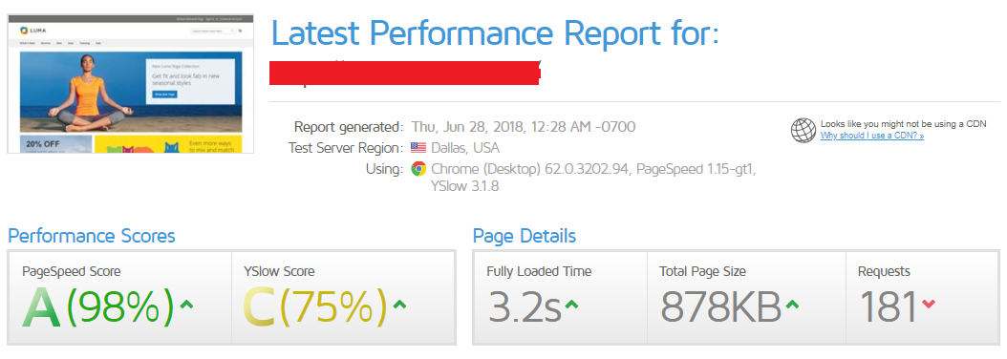Image resolution: width=1007 pixels, height=359 pixels.
Task: Click the red down arrow beside Requests
Action: tap(929, 305)
